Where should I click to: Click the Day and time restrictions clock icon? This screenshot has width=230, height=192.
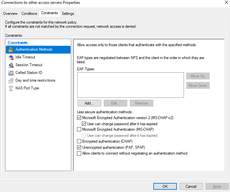[11, 80]
